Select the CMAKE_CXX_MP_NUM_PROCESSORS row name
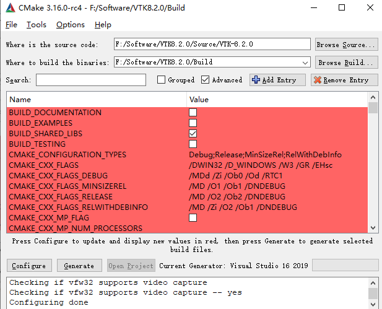This screenshot has height=309, width=382. tap(76, 228)
